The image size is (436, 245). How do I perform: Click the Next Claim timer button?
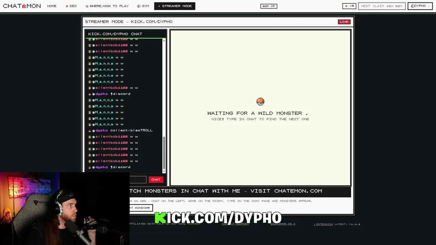click(x=381, y=6)
